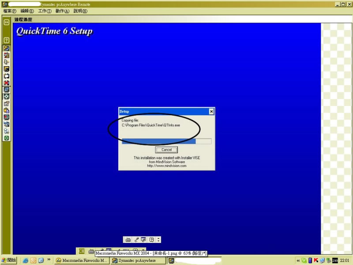Open the 動作(A) menu
This screenshot has height=265, width=353.
pyautogui.click(x=62, y=11)
